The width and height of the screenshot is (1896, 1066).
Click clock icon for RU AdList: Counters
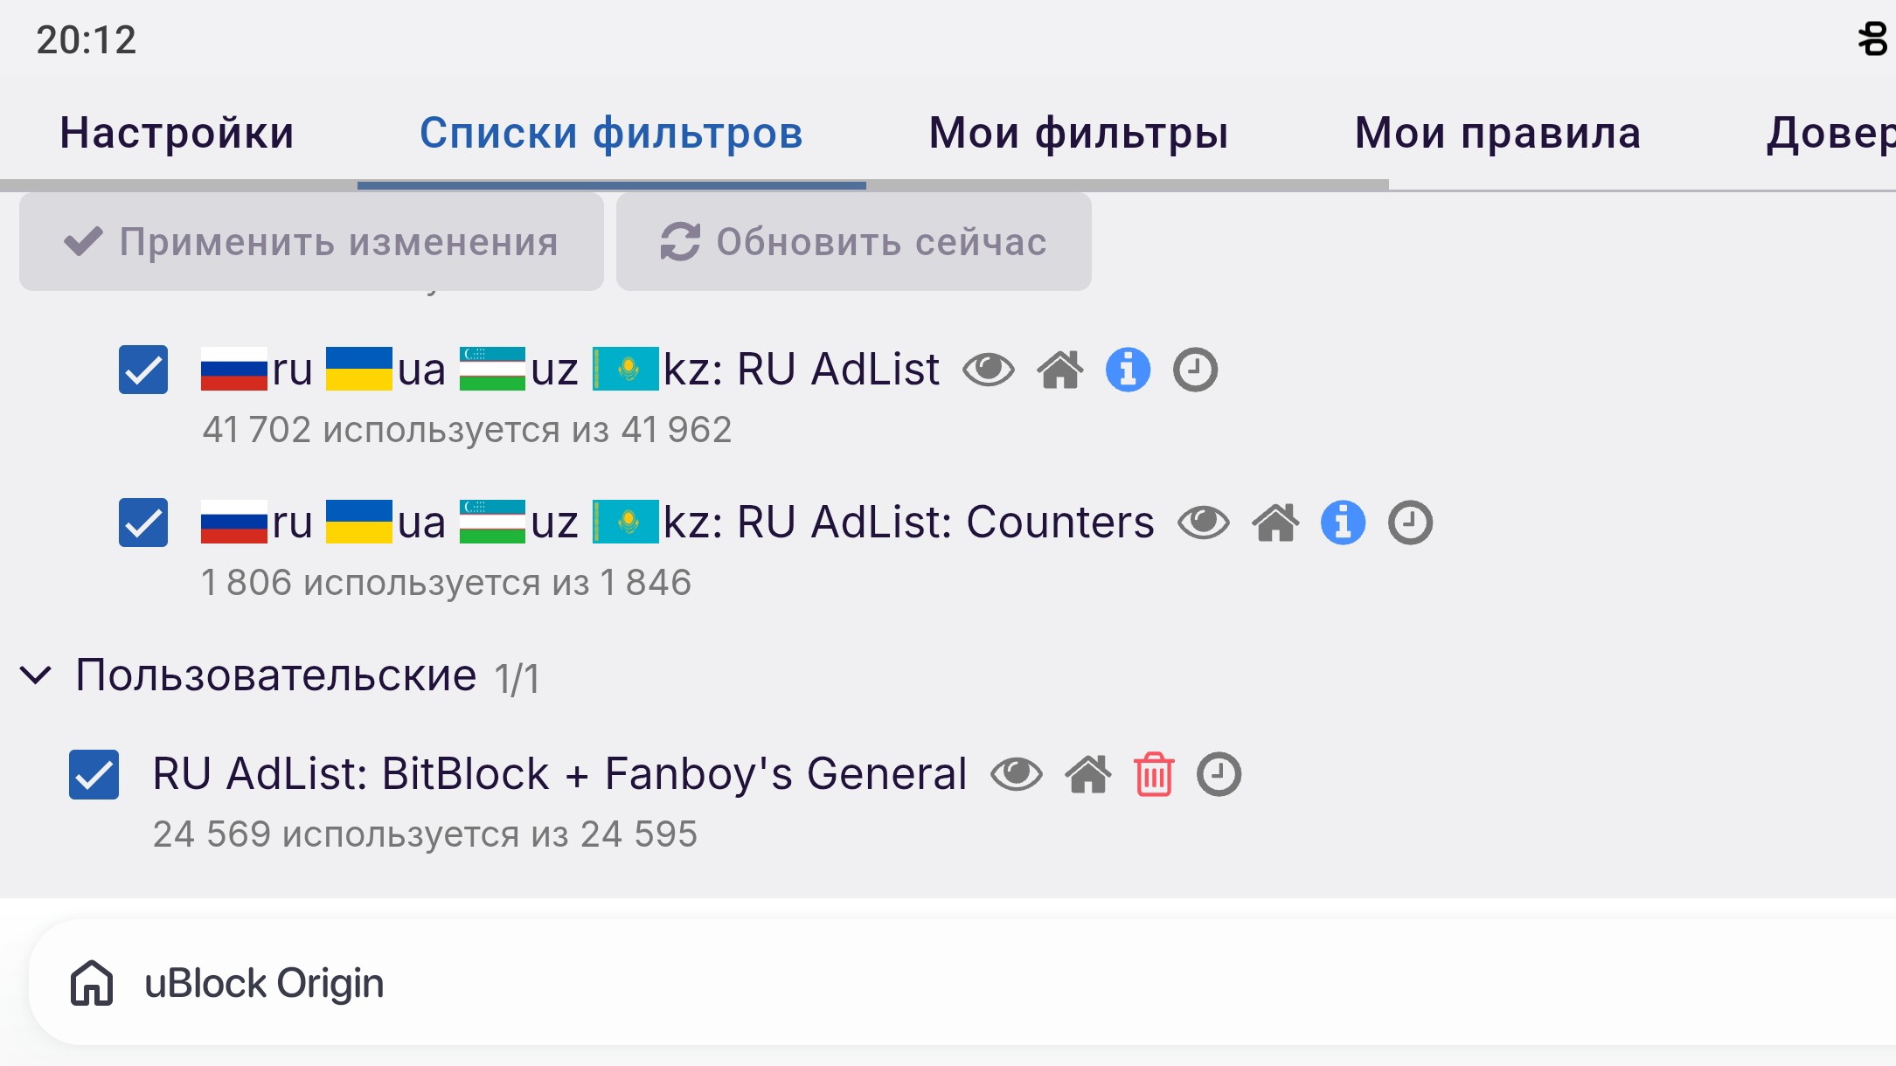click(1410, 523)
